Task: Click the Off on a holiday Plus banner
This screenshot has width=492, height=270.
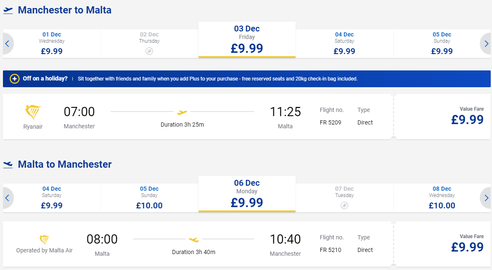Action: click(x=246, y=79)
